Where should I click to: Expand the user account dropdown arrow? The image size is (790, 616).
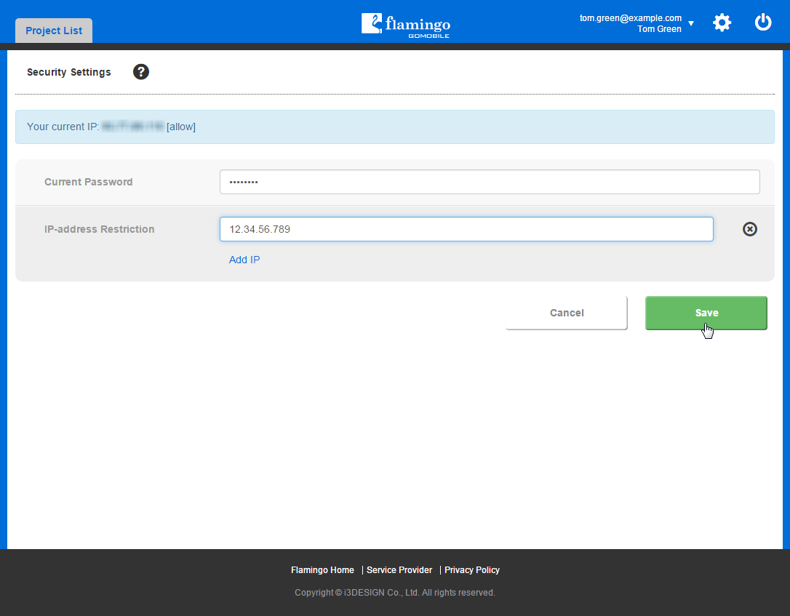click(691, 23)
